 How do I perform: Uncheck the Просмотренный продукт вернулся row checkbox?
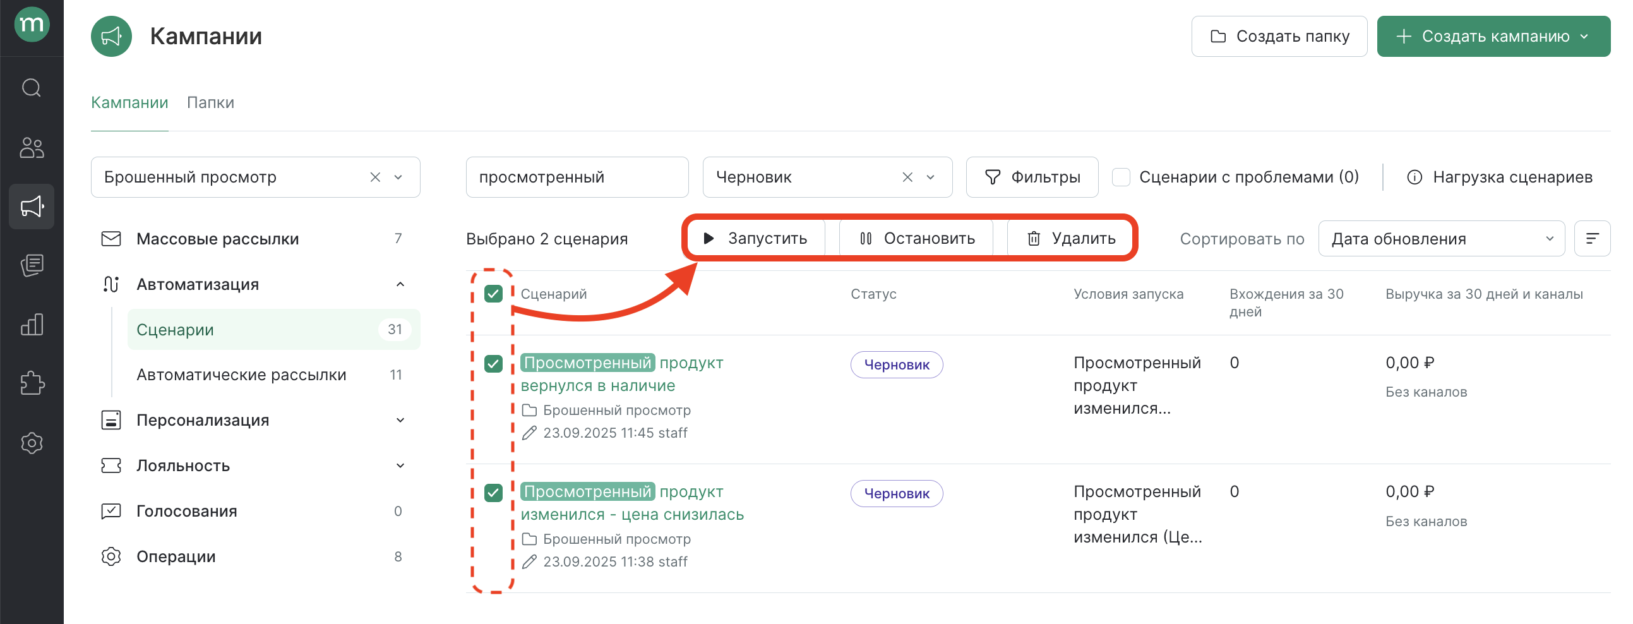tap(493, 364)
